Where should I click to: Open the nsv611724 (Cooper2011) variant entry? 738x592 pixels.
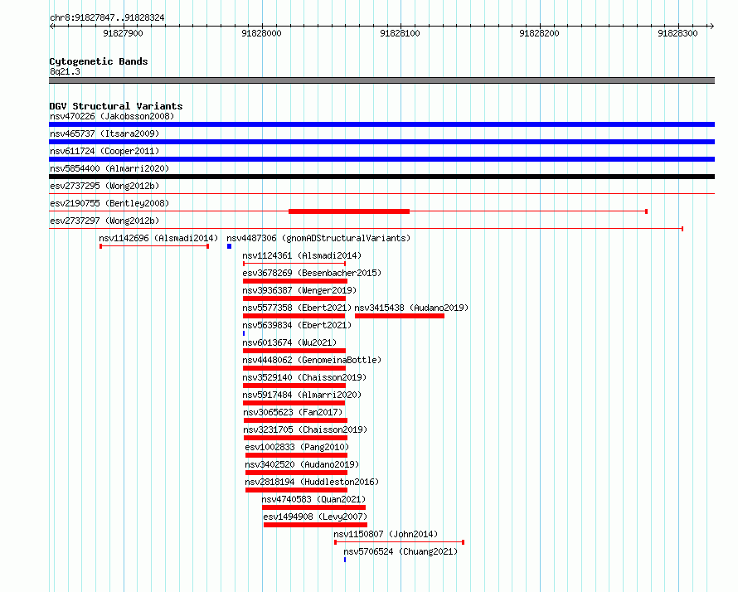(104, 151)
